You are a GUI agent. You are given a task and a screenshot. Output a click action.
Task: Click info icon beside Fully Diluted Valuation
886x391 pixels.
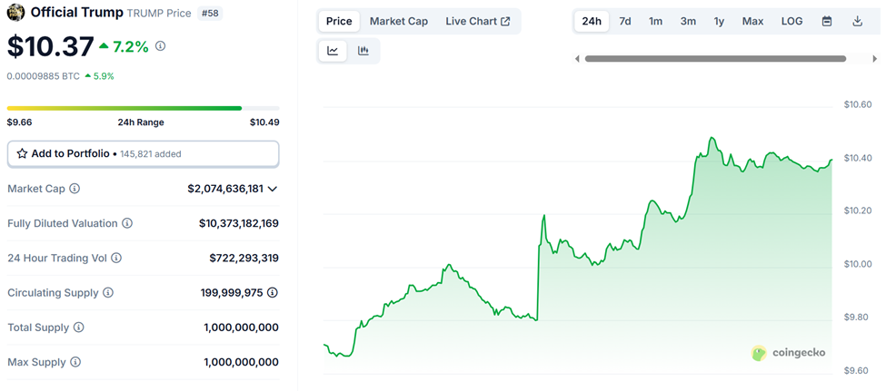click(x=127, y=223)
